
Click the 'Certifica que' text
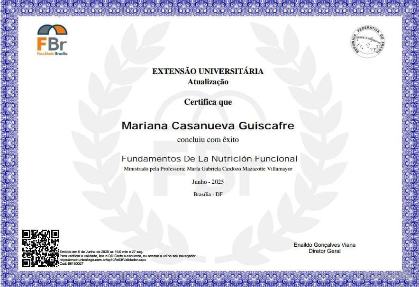point(208,102)
